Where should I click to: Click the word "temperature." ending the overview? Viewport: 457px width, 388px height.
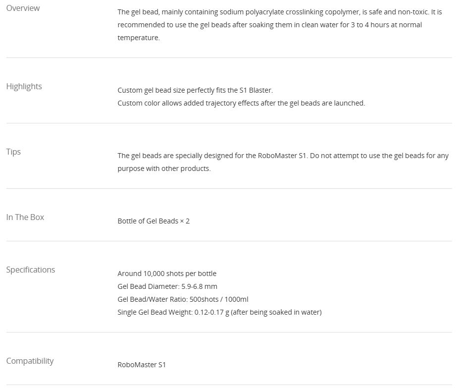(139, 38)
